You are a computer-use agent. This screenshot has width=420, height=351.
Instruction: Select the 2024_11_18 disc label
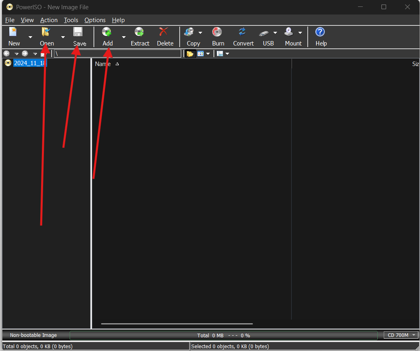point(29,63)
